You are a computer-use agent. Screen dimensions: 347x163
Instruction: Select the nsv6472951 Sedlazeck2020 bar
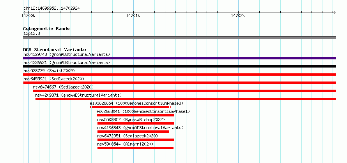136,140
